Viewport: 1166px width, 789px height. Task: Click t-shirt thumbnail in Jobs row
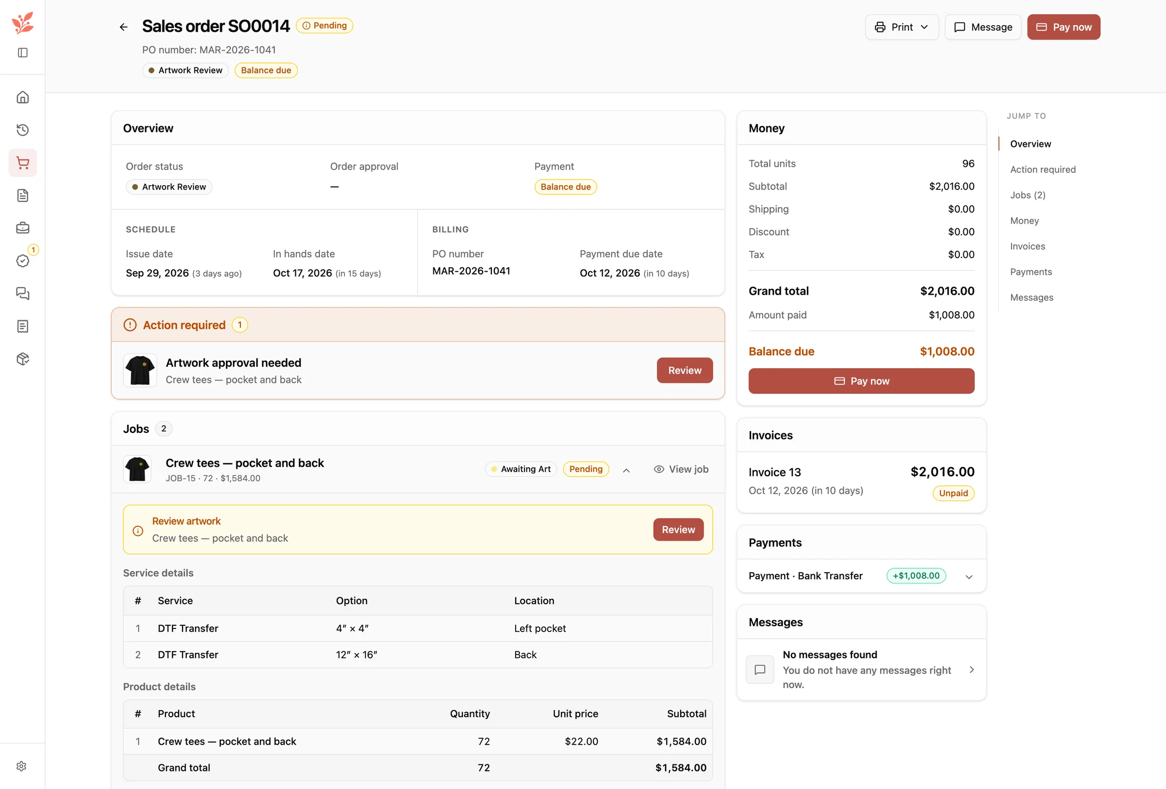point(137,469)
